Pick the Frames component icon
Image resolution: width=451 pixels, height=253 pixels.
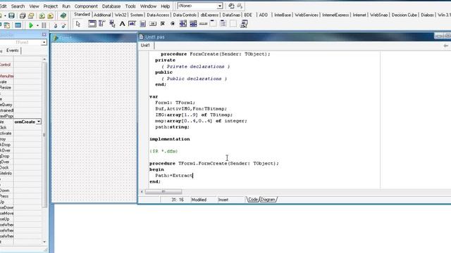(x=92, y=24)
